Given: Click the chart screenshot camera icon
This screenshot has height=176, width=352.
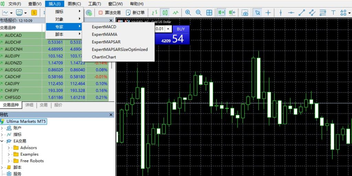Looking at the screenshot, I should [x=245, y=13].
